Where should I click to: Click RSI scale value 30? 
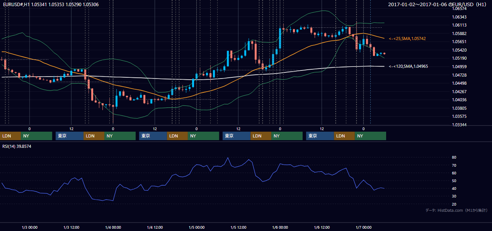click(x=454, y=196)
